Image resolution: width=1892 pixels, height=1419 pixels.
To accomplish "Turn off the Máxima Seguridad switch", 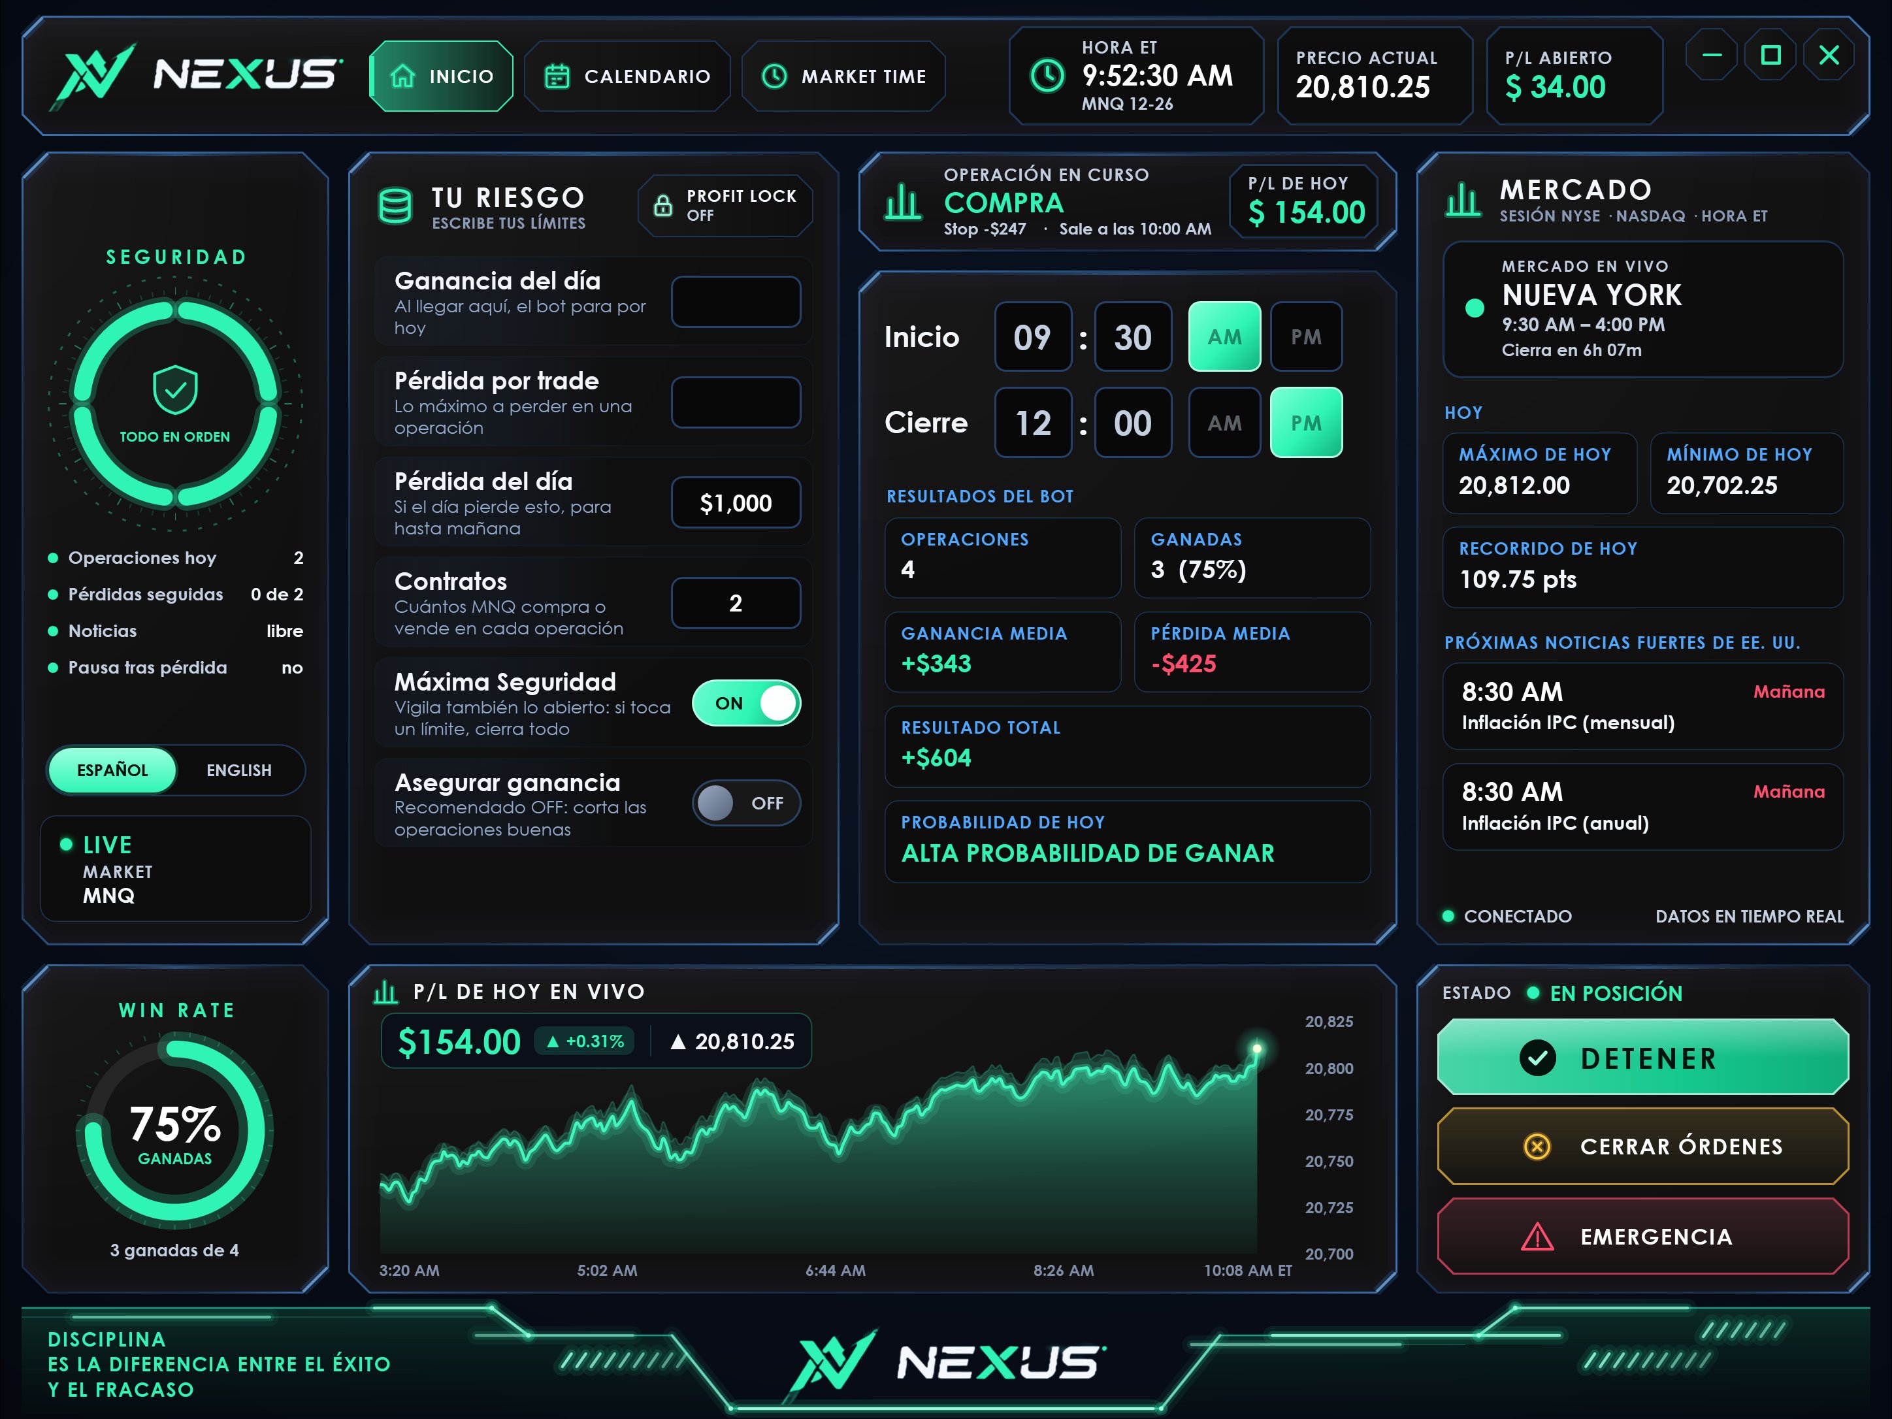I will click(746, 703).
